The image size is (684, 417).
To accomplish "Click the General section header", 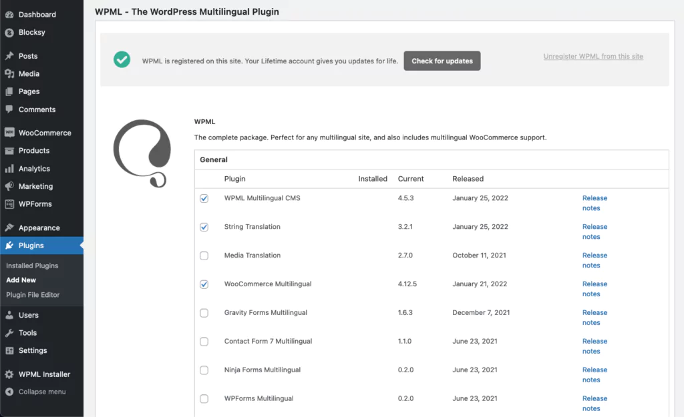I will pos(214,159).
